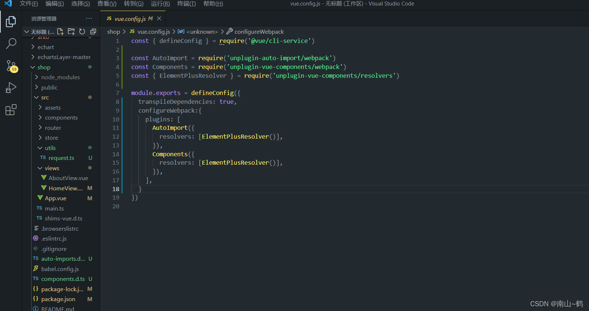This screenshot has width=589, height=311.
Task: Click the New File icon in explorer
Action: click(x=61, y=32)
